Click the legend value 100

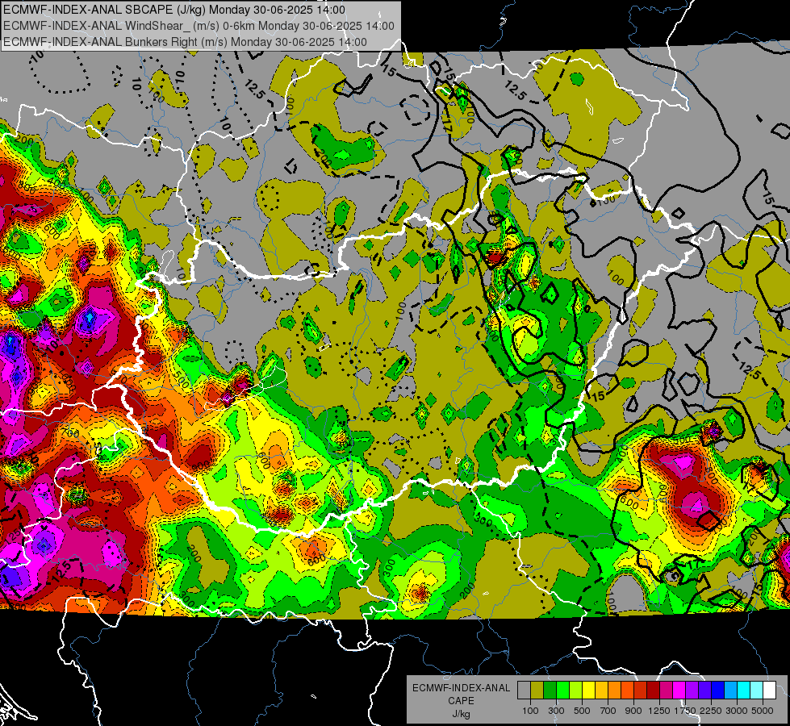(530, 711)
